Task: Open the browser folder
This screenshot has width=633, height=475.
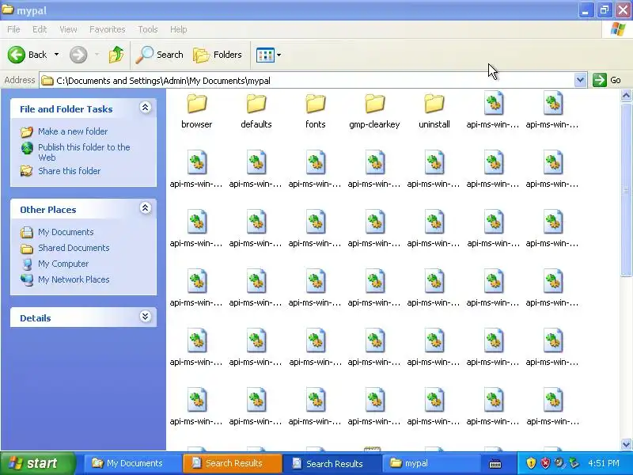Action: point(196,111)
